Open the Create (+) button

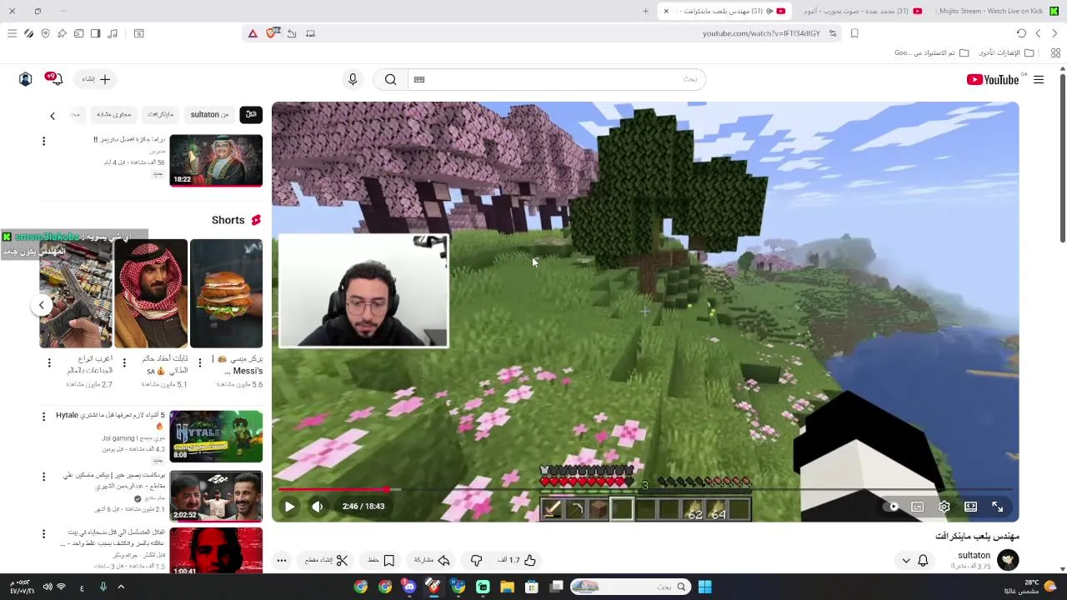(x=96, y=79)
